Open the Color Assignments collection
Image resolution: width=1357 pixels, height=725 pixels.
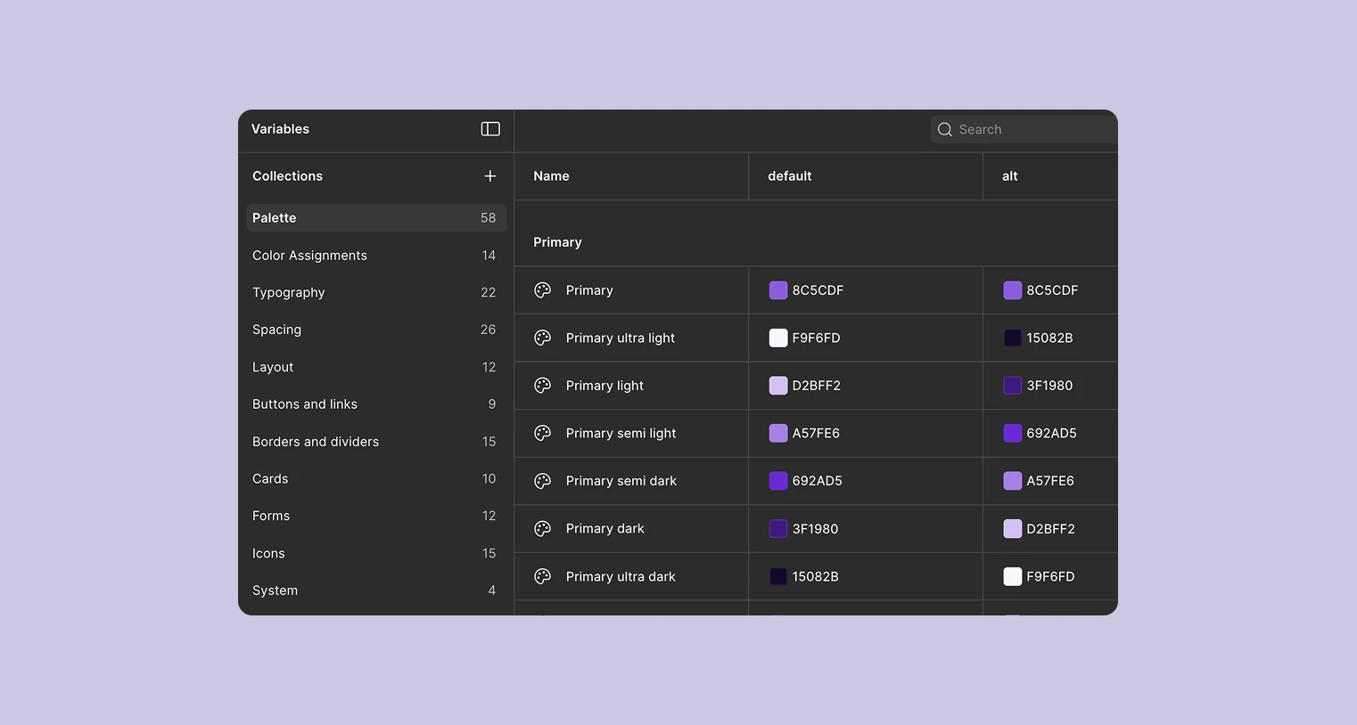coord(309,255)
